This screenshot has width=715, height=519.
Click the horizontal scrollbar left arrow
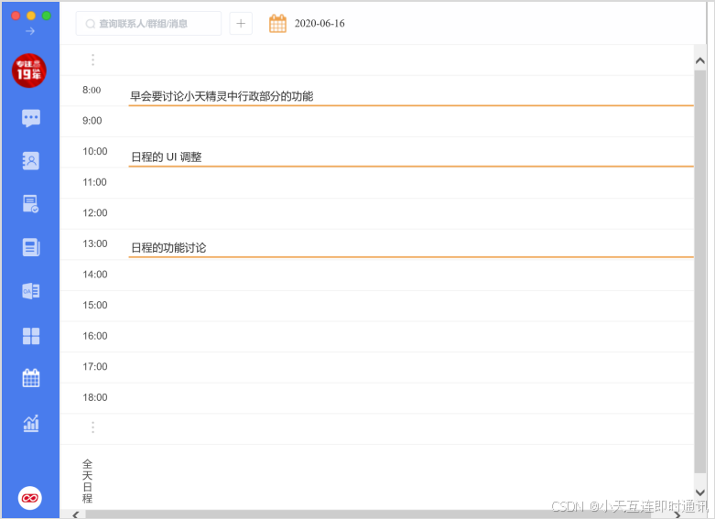point(76,514)
